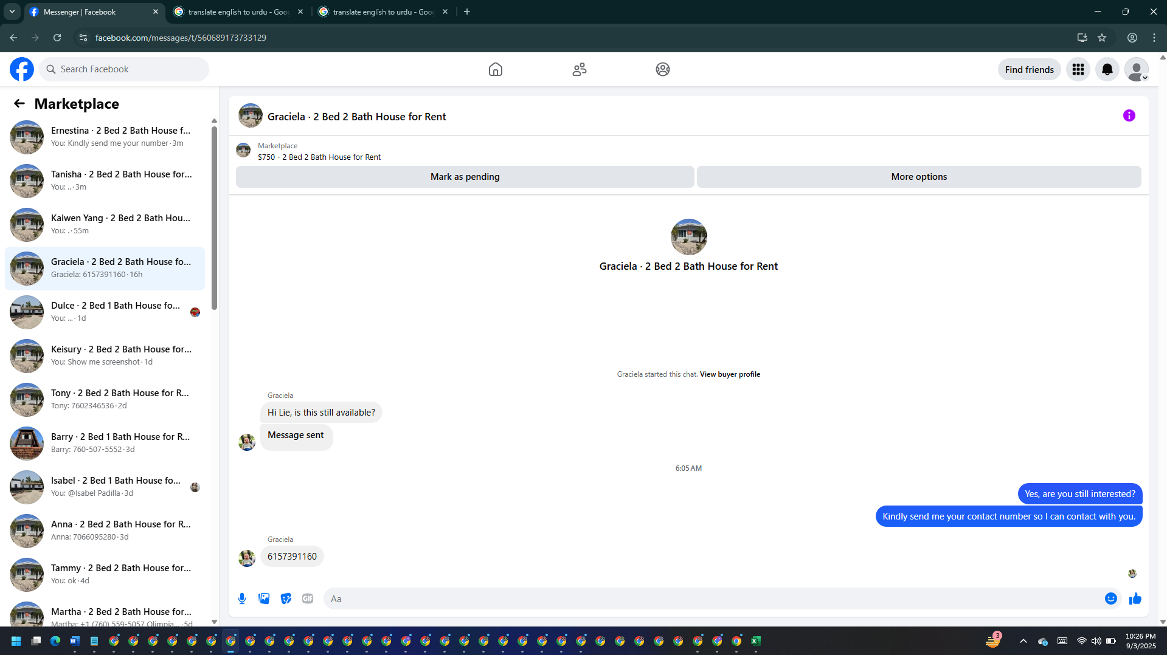Open the GIF picker
1167x655 pixels.
coord(308,599)
